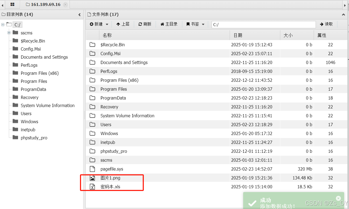
Task: Click the 1046 attribute value
Action: click(330, 62)
